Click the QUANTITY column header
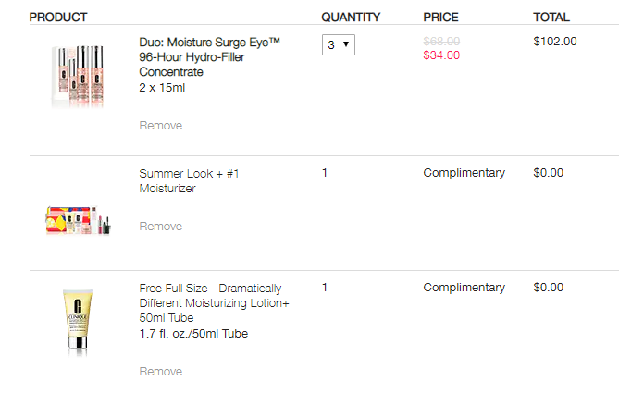The width and height of the screenshot is (619, 393). pos(351,17)
